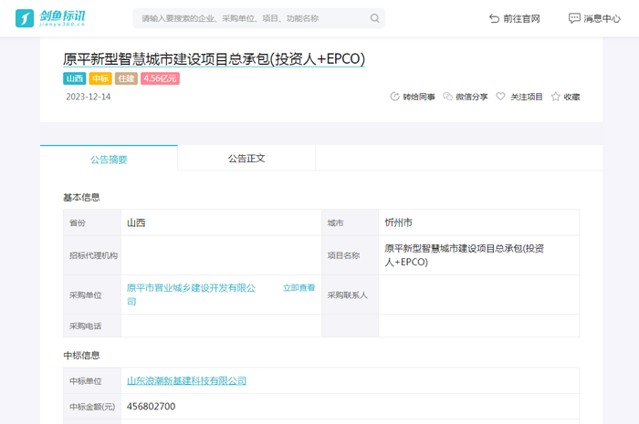Click the 转给同事 forward icon
The image size is (639, 424).
[x=394, y=97]
